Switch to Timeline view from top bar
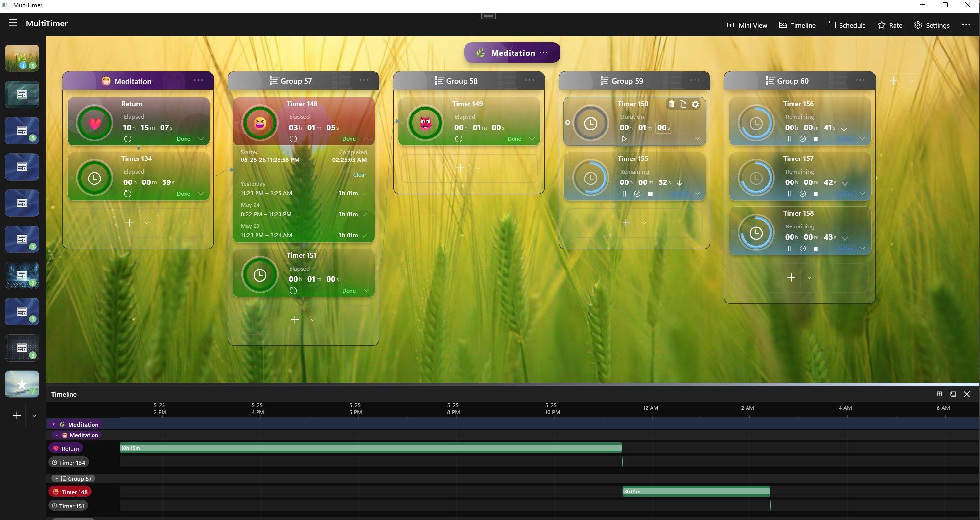The image size is (980, 520). [797, 25]
